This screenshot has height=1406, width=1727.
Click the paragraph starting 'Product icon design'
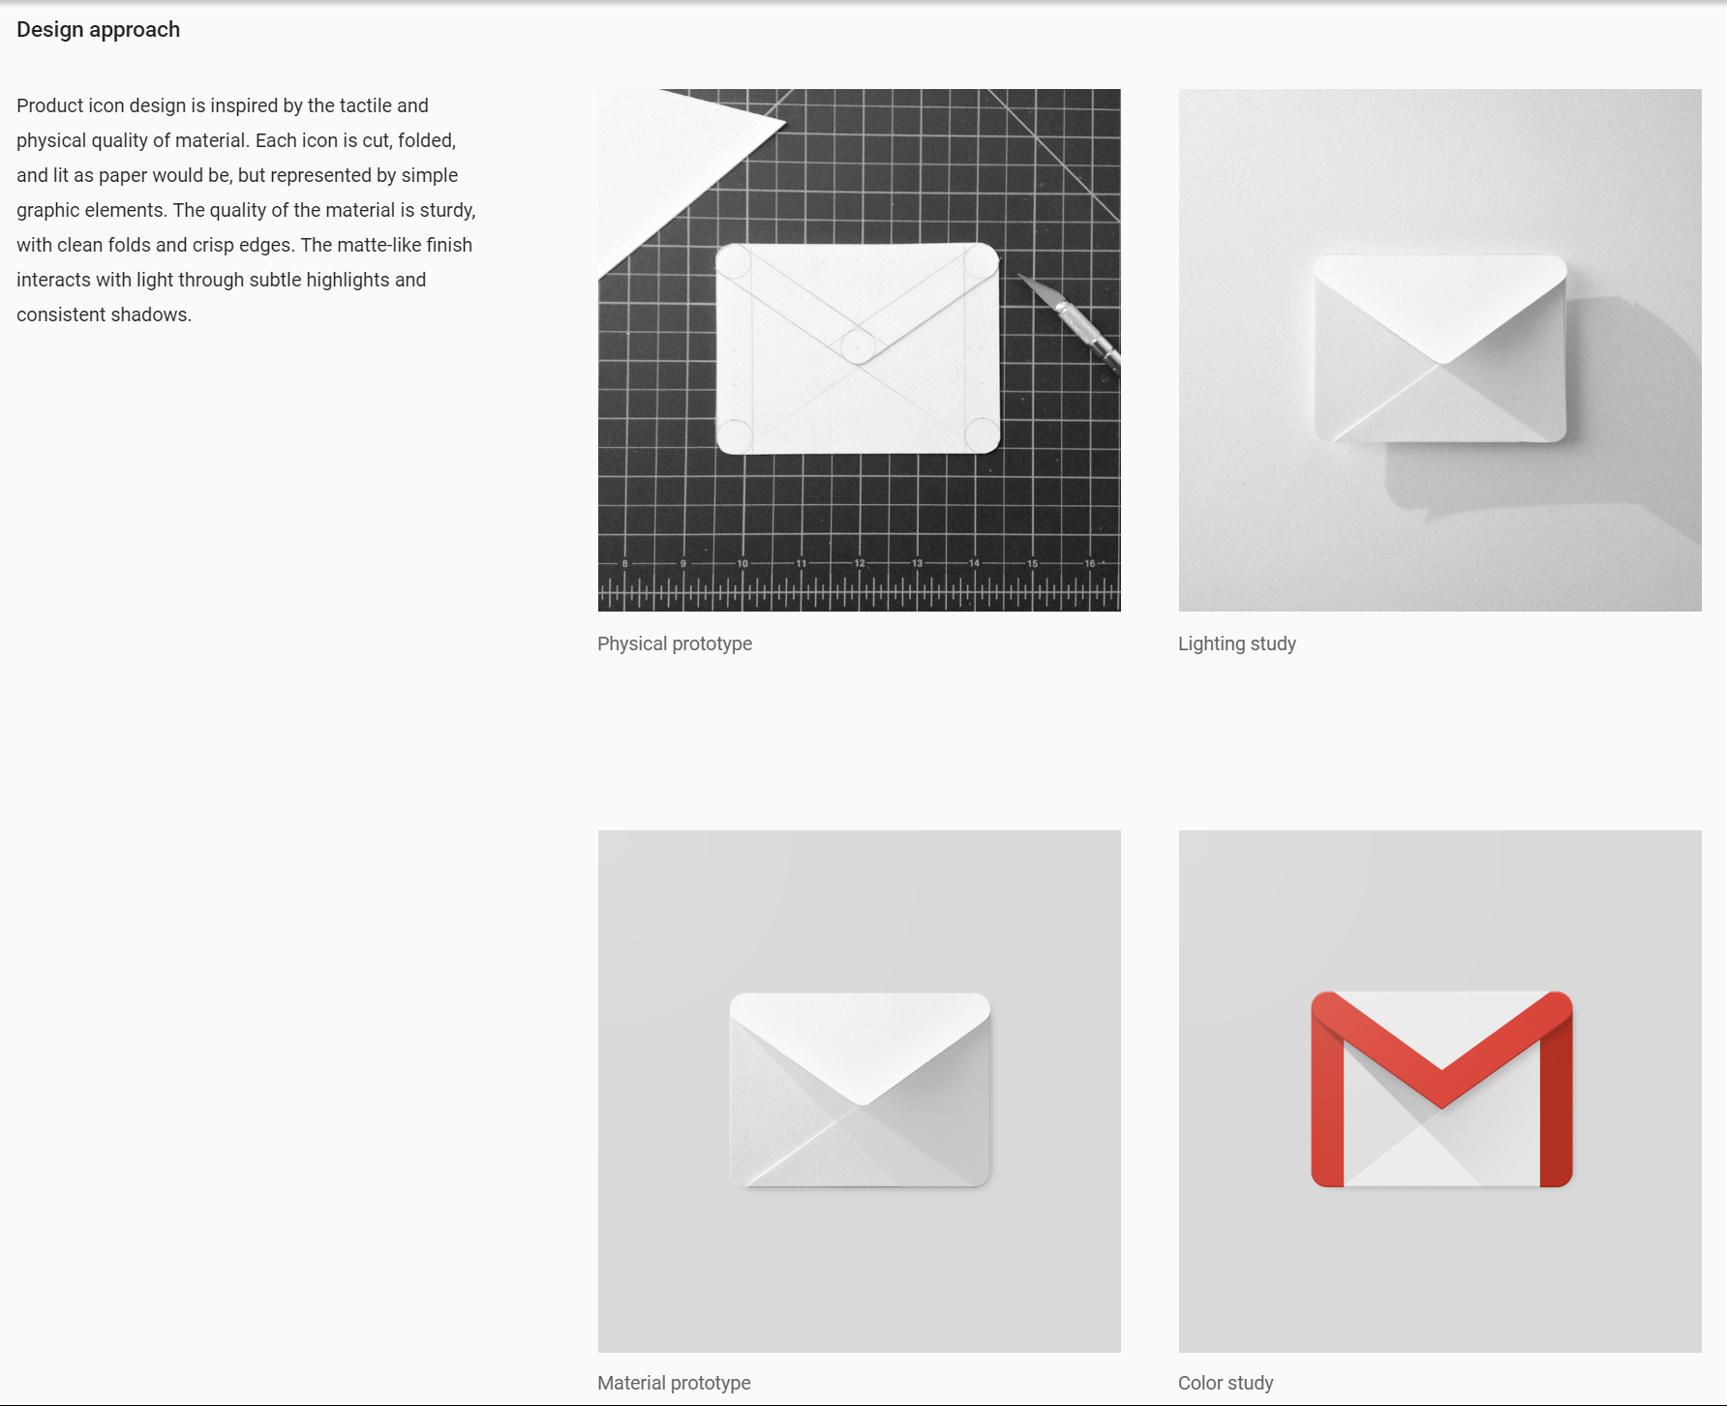pyautogui.click(x=246, y=210)
